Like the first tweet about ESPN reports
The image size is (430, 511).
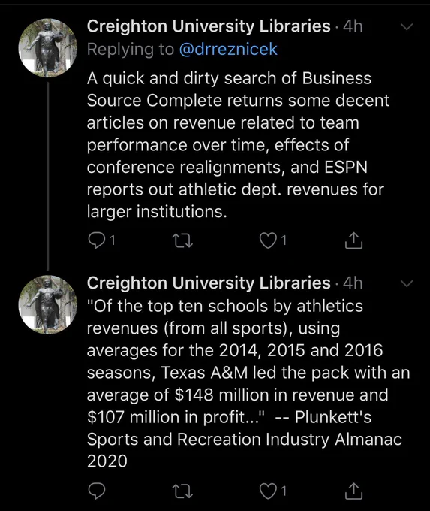click(x=268, y=240)
